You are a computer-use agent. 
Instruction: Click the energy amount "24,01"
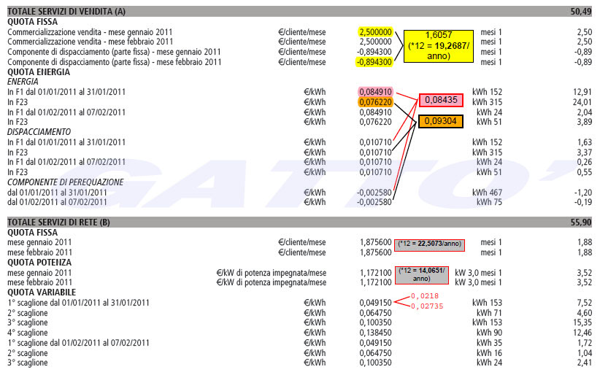[582, 102]
